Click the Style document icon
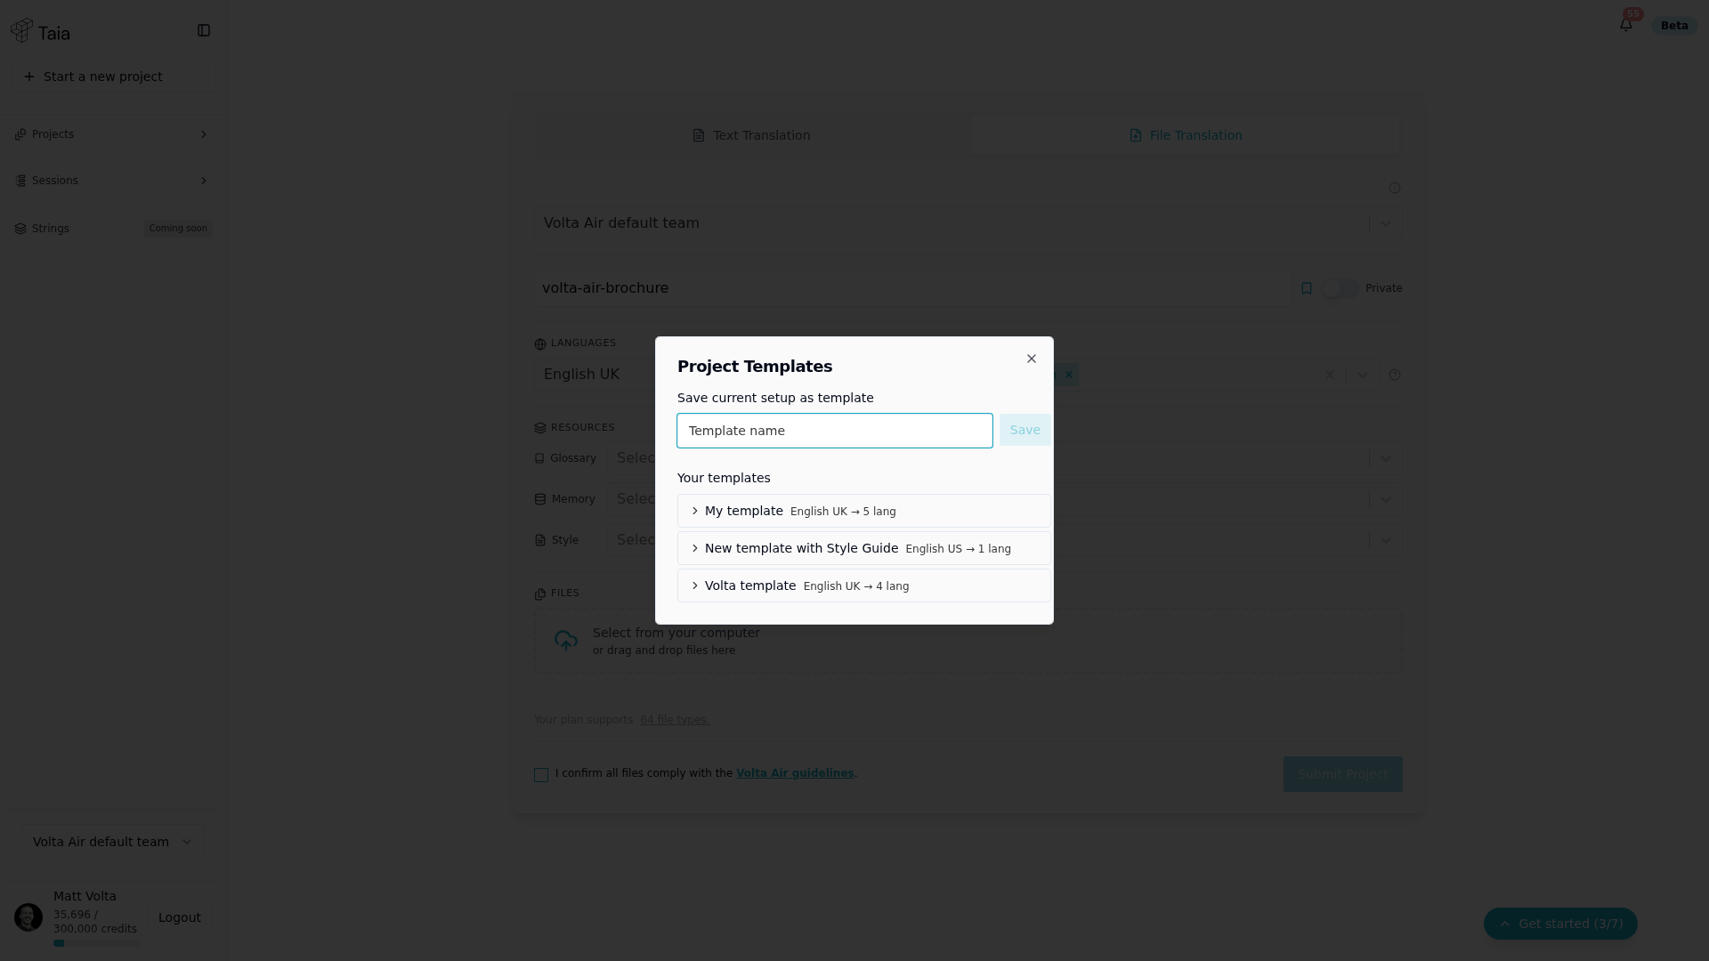This screenshot has height=961, width=1709. click(x=539, y=540)
